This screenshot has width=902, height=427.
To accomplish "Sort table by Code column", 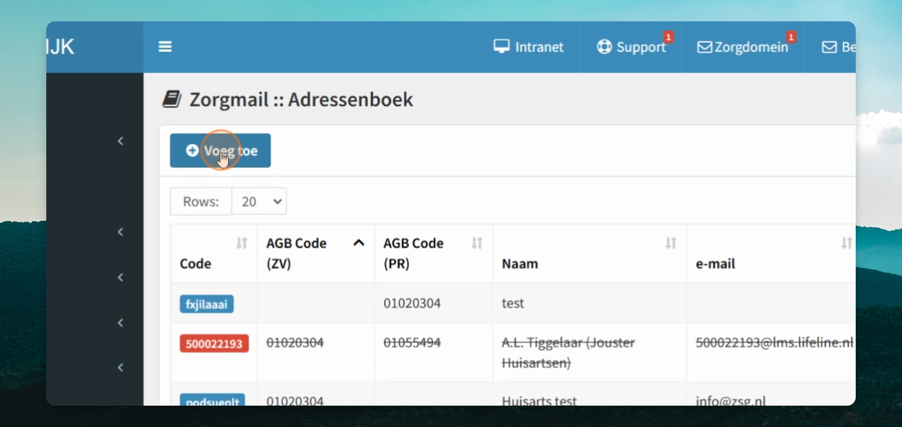I will coord(242,243).
